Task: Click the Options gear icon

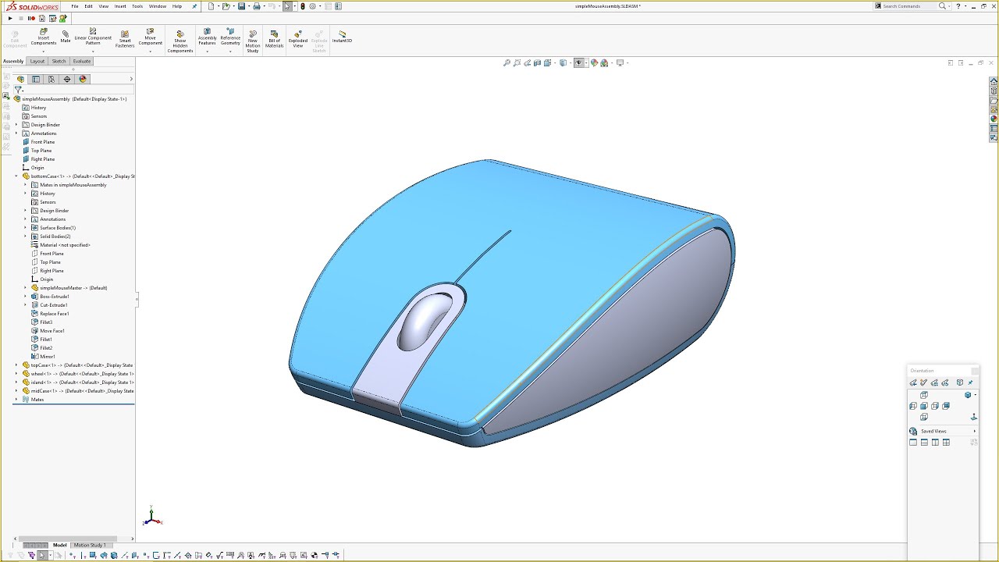Action: tap(312, 6)
